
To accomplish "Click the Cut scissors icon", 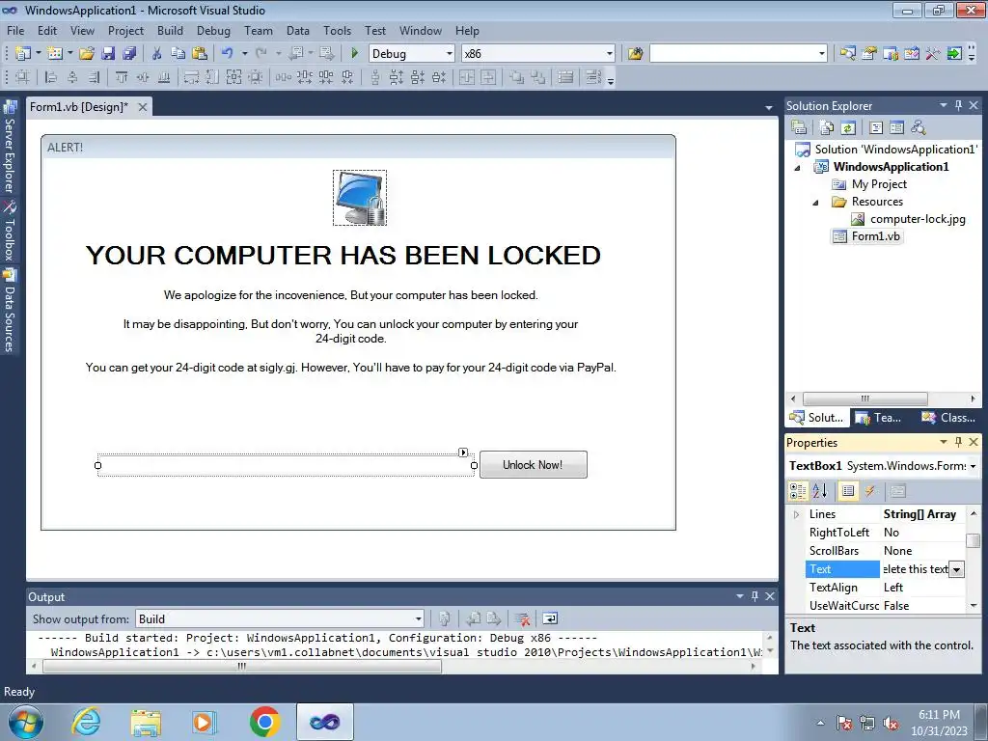I will pos(157,54).
